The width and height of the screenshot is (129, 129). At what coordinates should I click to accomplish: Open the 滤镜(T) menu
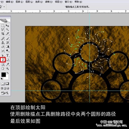point(49,2)
